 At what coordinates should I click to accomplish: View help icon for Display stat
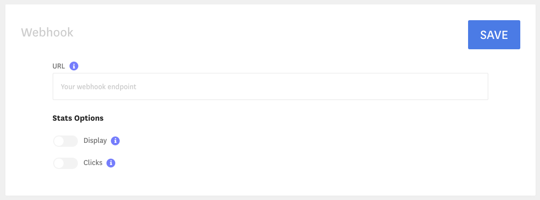[x=115, y=141]
